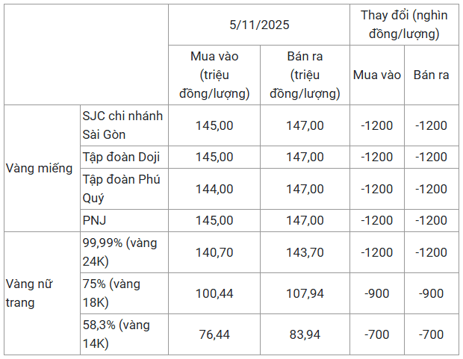463x359 pixels.
Task: Select the 144,00 Phú Quý buy price
Action: [x=214, y=189]
